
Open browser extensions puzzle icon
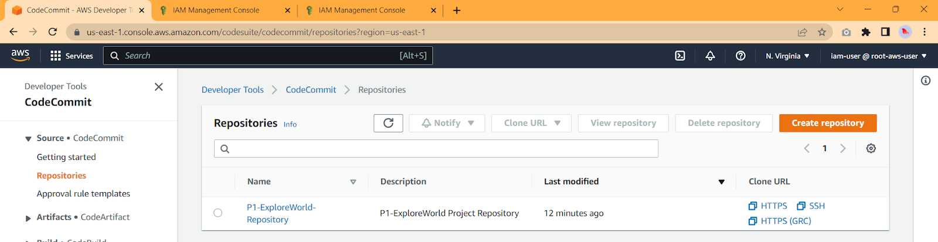tap(866, 32)
